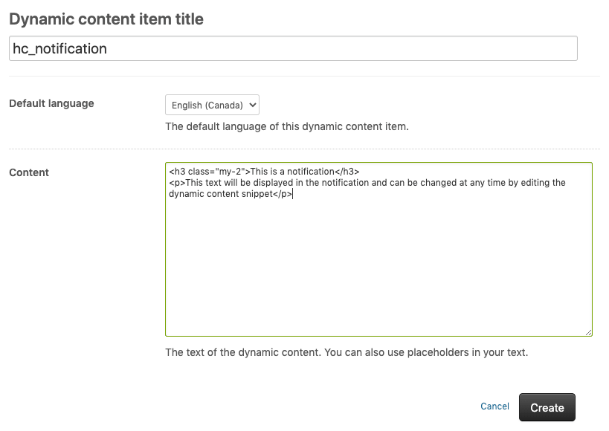
Task: Click the empty right end of the title field
Action: click(x=521, y=49)
